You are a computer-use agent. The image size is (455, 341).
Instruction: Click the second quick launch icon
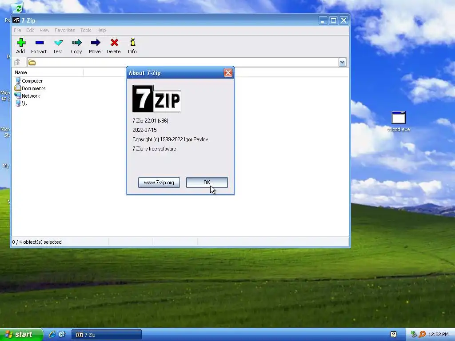tap(62, 334)
